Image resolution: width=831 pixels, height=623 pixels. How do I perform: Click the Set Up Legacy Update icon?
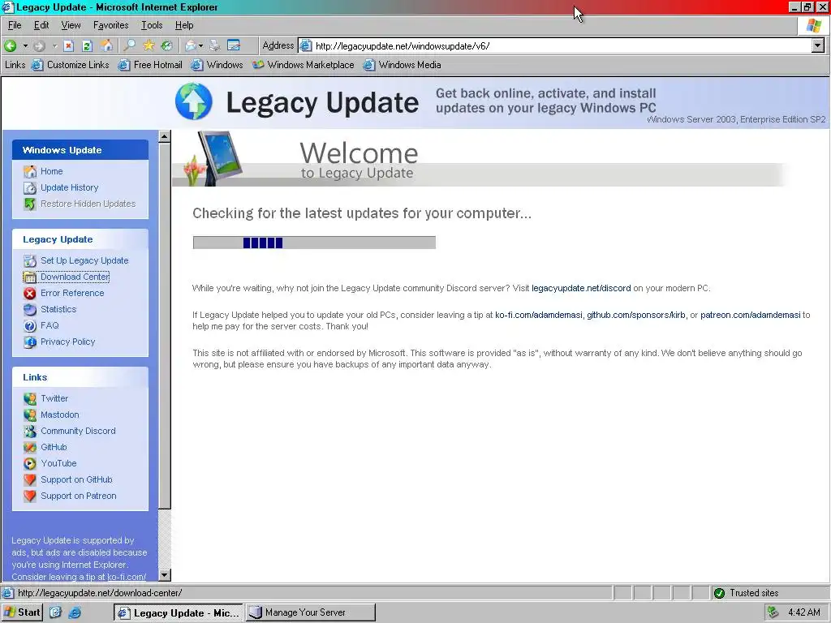[x=30, y=260]
